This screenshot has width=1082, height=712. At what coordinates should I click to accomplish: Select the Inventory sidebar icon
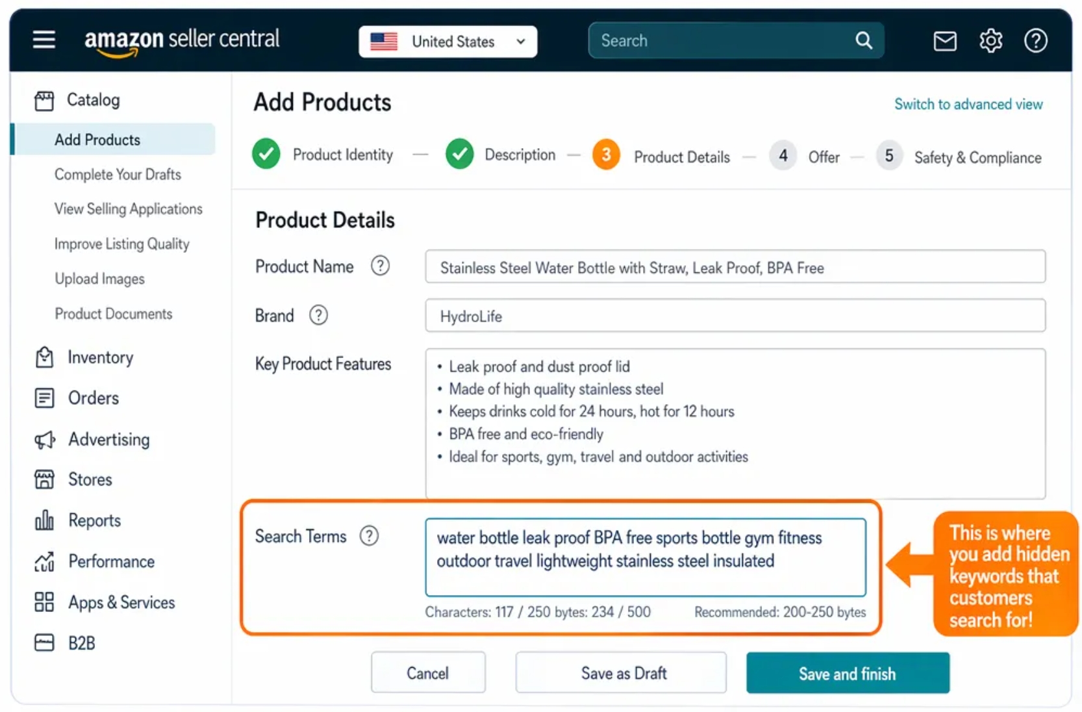(43, 357)
